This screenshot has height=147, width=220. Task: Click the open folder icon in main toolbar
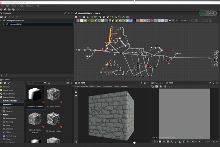(9, 10)
